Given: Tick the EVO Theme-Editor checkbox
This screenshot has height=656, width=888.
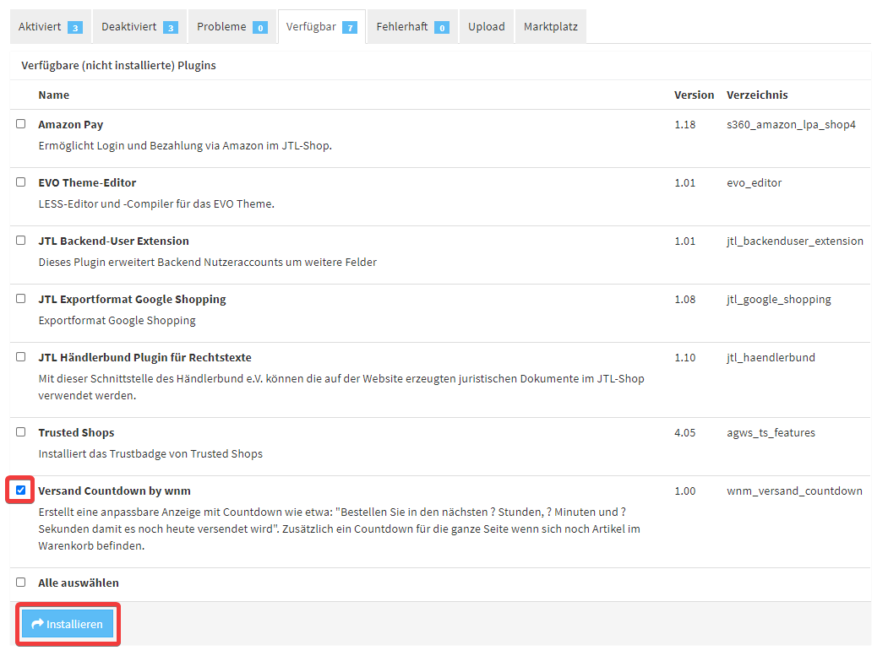Looking at the screenshot, I should coord(21,182).
